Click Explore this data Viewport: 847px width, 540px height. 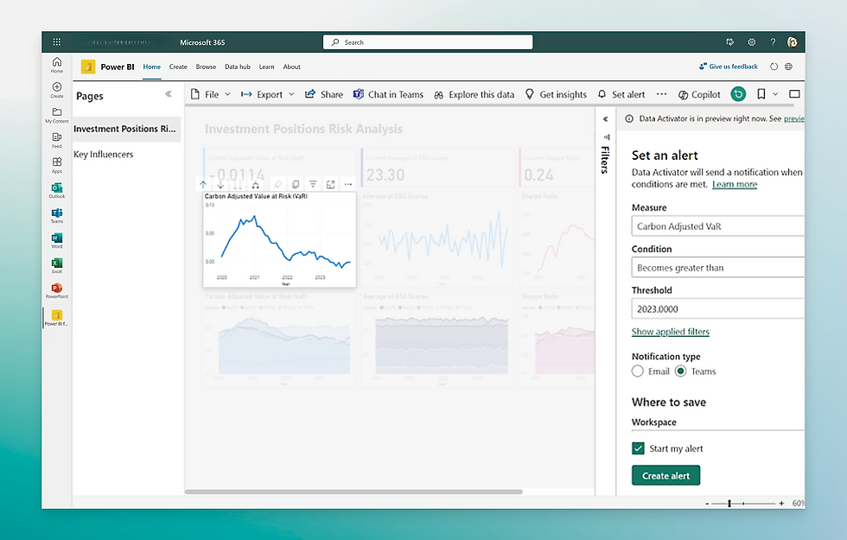tap(474, 94)
